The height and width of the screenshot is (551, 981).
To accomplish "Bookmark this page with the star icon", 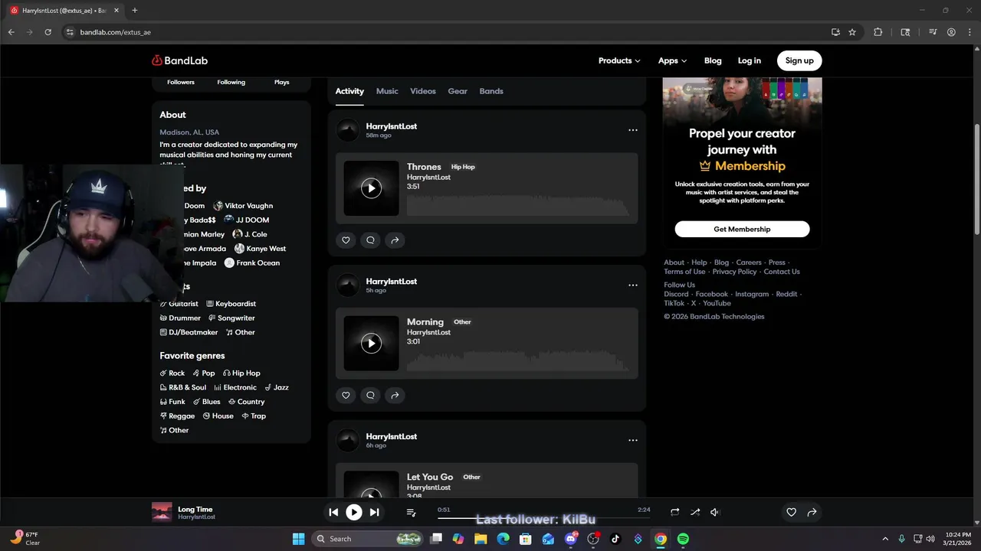I will (x=852, y=32).
